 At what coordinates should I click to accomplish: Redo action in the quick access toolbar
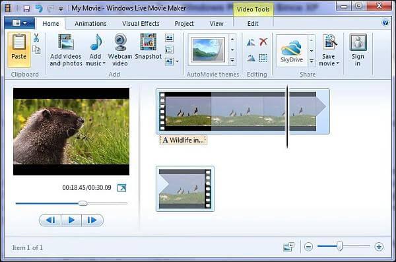(50, 9)
